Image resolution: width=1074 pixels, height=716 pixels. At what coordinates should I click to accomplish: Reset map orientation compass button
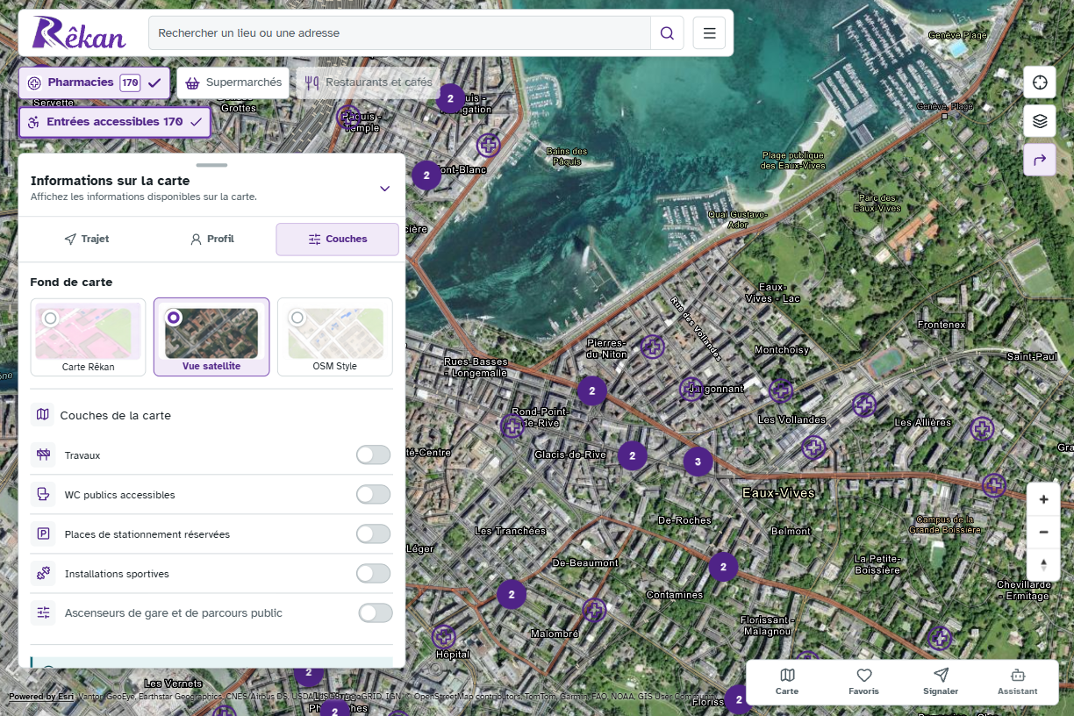pos(1043,564)
